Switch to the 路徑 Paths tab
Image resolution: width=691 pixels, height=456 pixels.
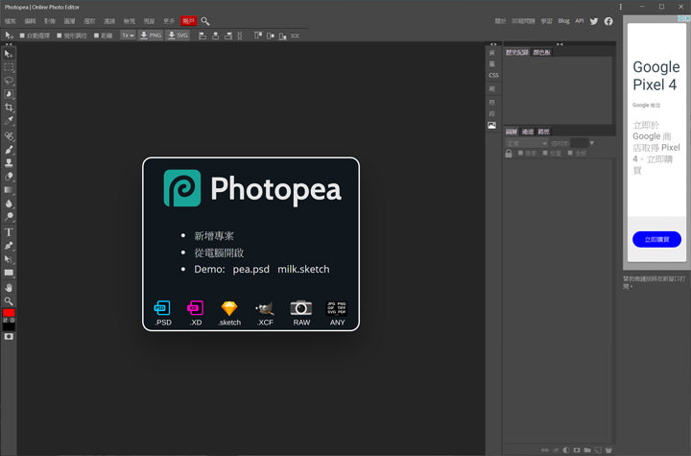tap(543, 132)
